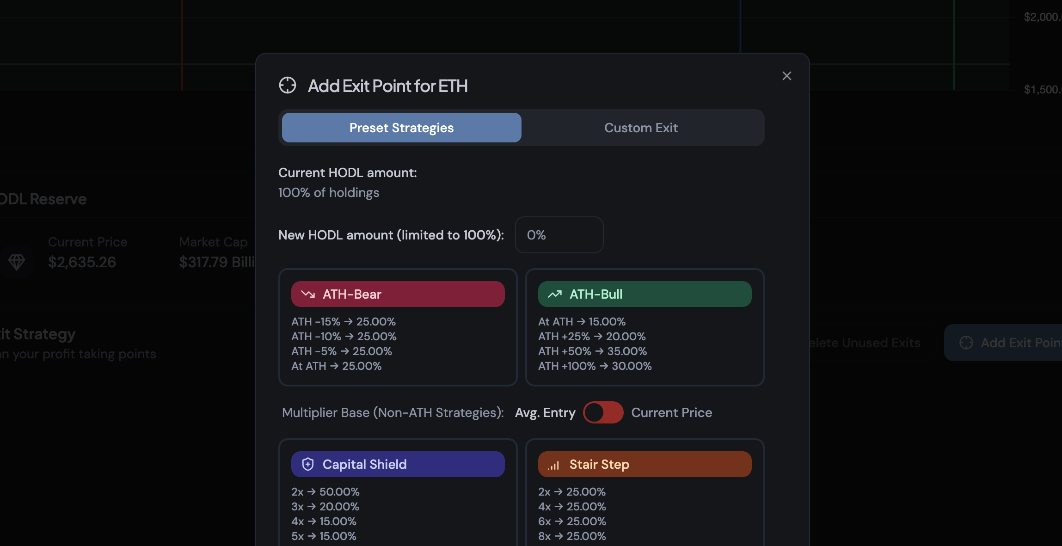1062x546 pixels.
Task: Click the ATH-Bear downward trend icon
Action: (308, 294)
